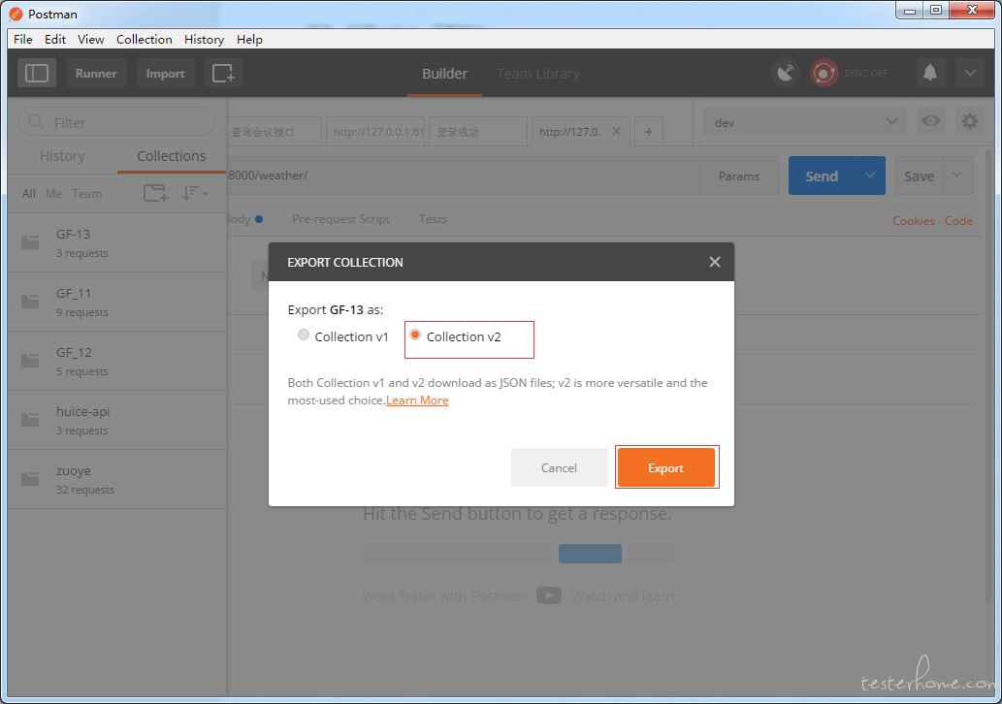1002x704 pixels.
Task: Click the search icon in Filter box
Action: tap(36, 121)
